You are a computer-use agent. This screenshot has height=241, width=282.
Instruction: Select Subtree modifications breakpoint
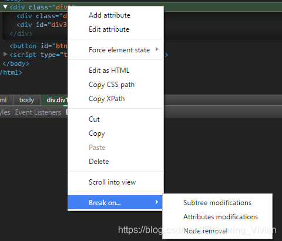[217, 203]
